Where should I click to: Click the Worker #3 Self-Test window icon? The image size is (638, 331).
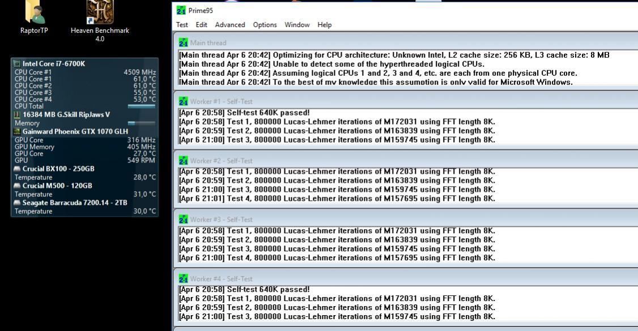click(x=183, y=220)
